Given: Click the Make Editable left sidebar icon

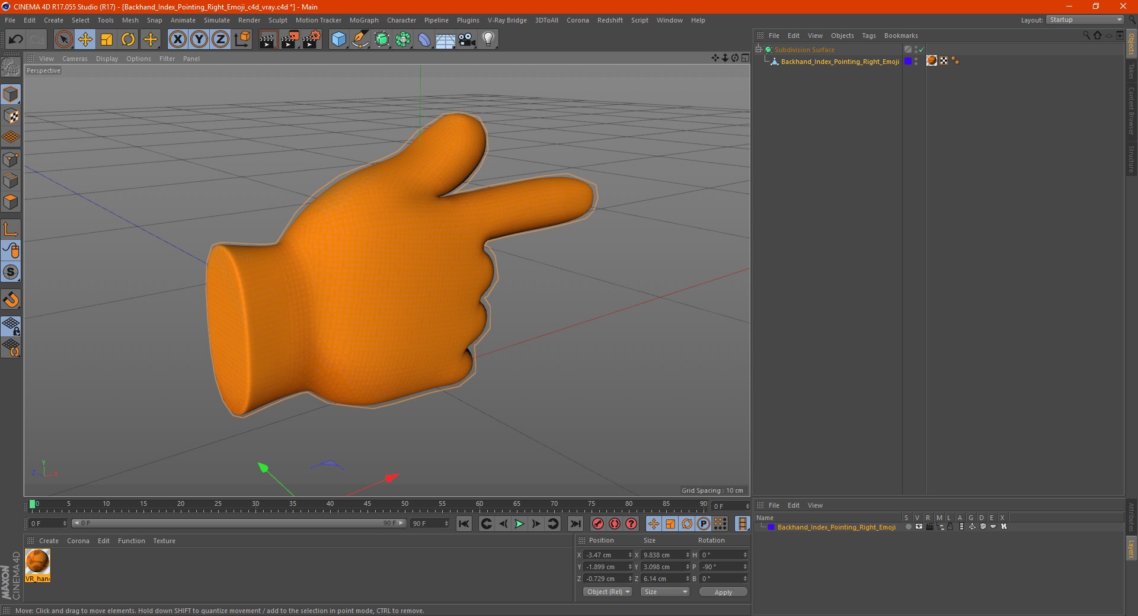Looking at the screenshot, I should (x=11, y=68).
